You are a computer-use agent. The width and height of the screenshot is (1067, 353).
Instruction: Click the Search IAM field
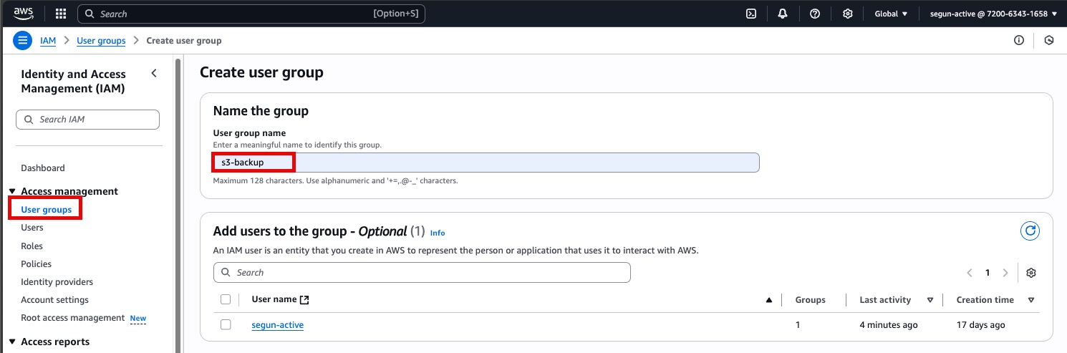(x=87, y=120)
